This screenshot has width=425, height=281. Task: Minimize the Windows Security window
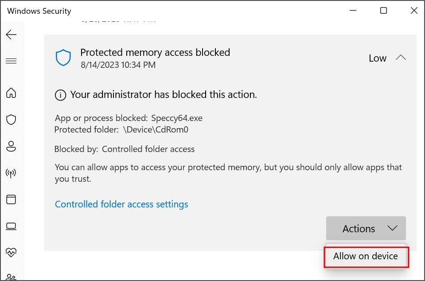pos(353,11)
